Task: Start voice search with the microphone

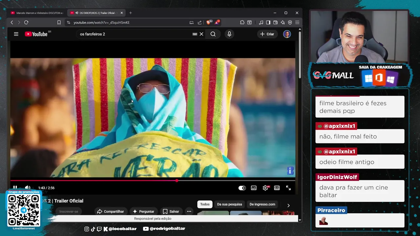Action: pyautogui.click(x=229, y=34)
